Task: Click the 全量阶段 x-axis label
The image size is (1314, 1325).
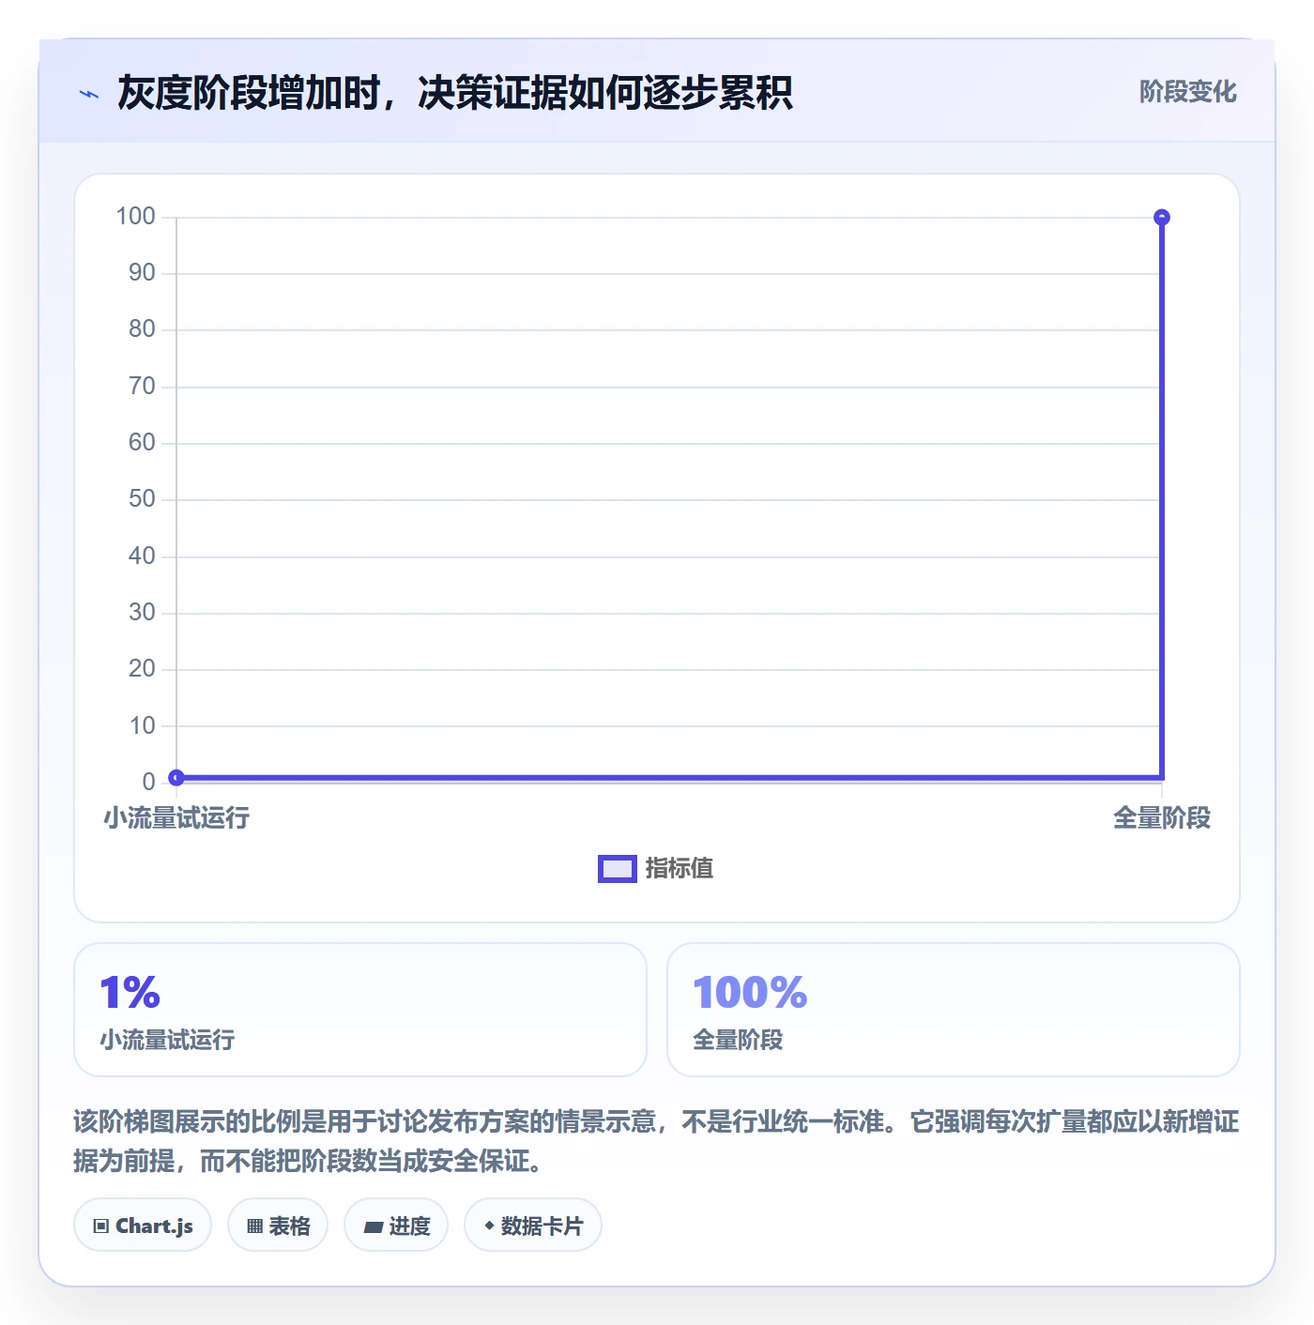Action: click(1162, 818)
